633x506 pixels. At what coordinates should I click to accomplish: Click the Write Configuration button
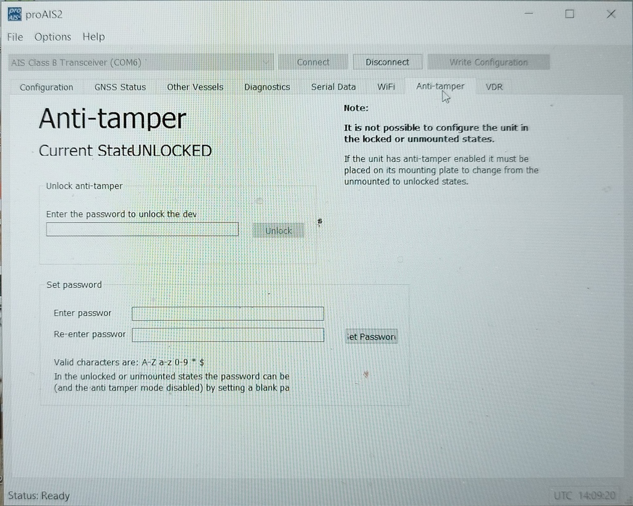488,62
